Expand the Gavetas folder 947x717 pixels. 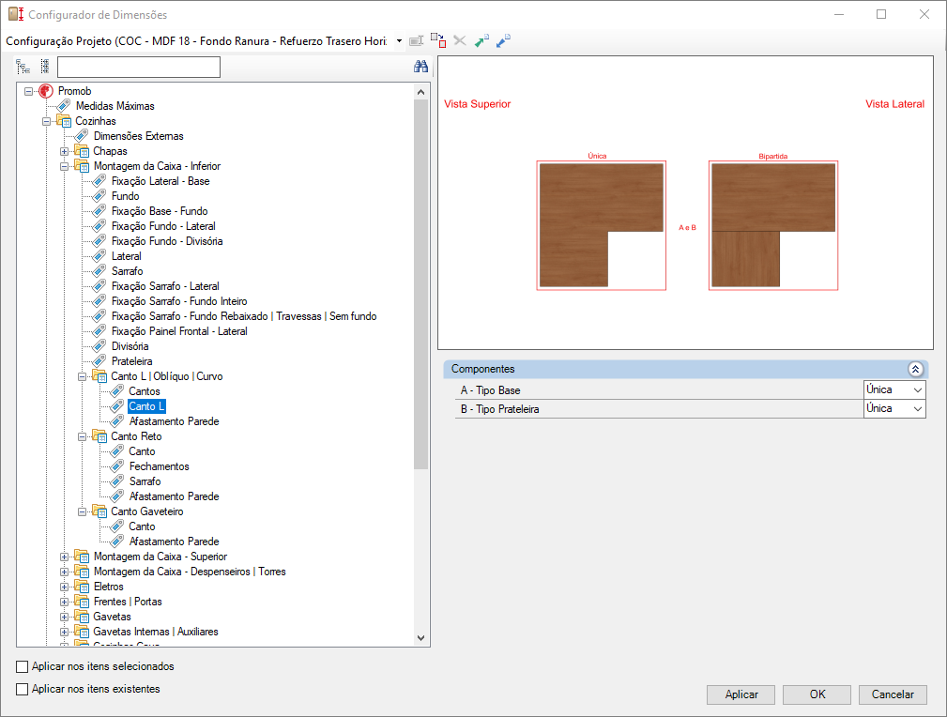[x=64, y=617]
